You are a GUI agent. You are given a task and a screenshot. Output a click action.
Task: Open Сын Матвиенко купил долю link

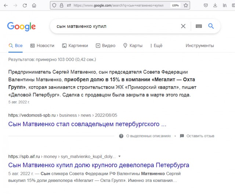[99, 165]
